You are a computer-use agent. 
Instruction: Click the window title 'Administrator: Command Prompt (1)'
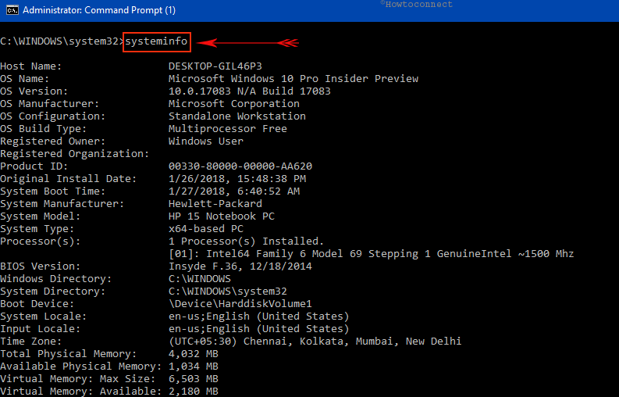(99, 10)
